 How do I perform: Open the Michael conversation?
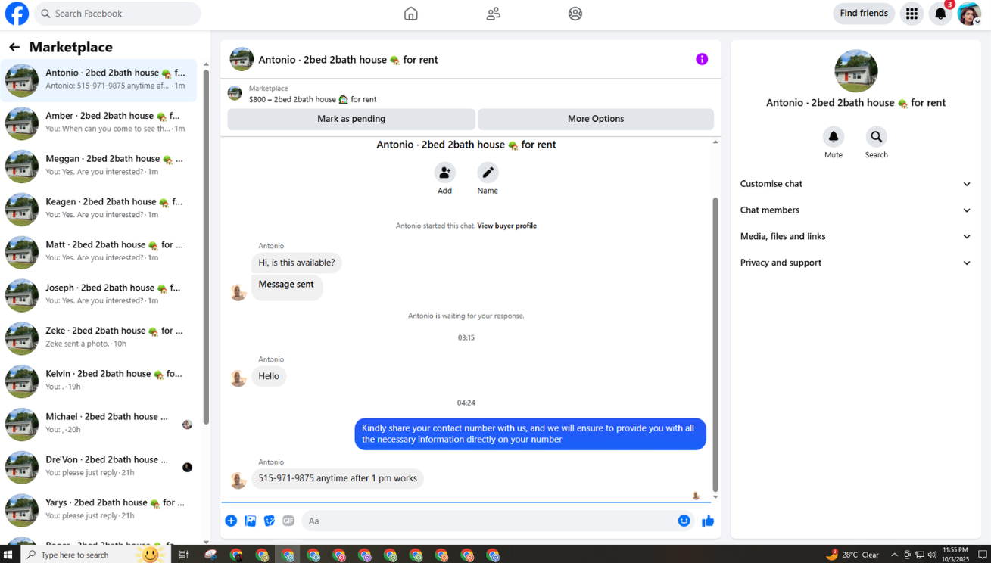[99, 425]
